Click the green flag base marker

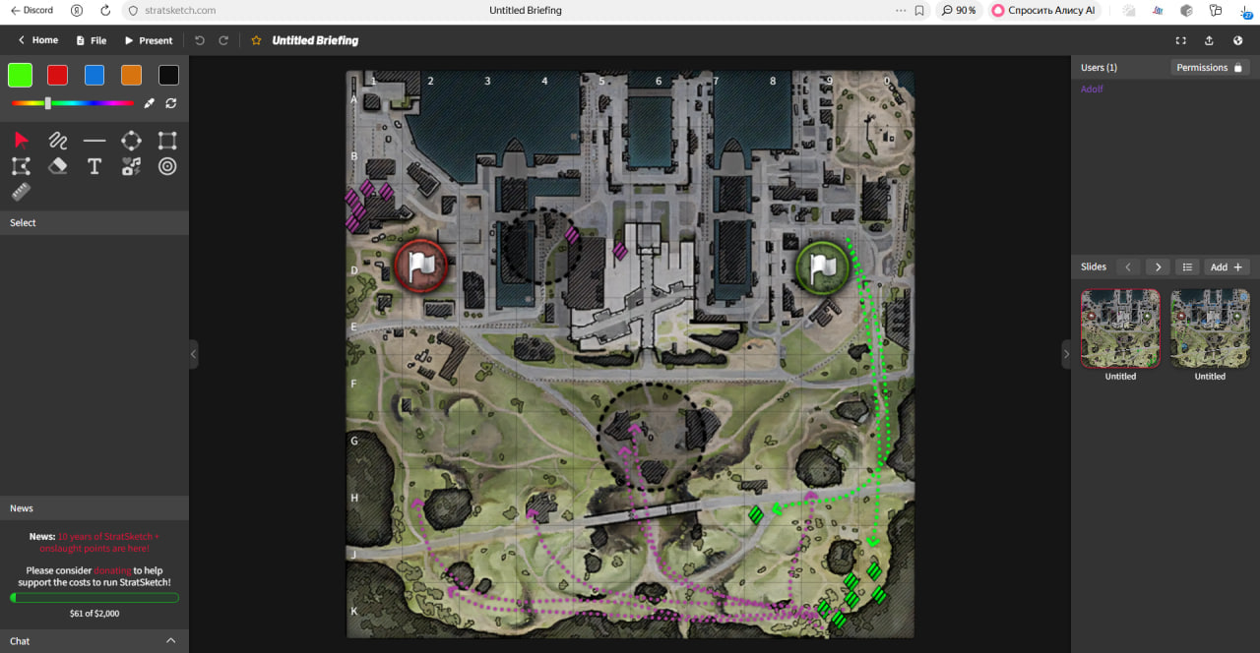tap(823, 266)
